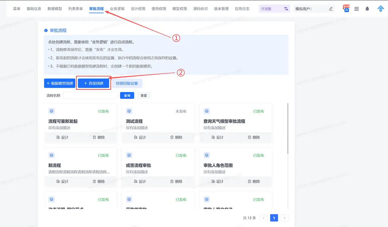The image size is (388, 227).
Task: Click the 新流程 card title
Action: [x=54, y=165]
